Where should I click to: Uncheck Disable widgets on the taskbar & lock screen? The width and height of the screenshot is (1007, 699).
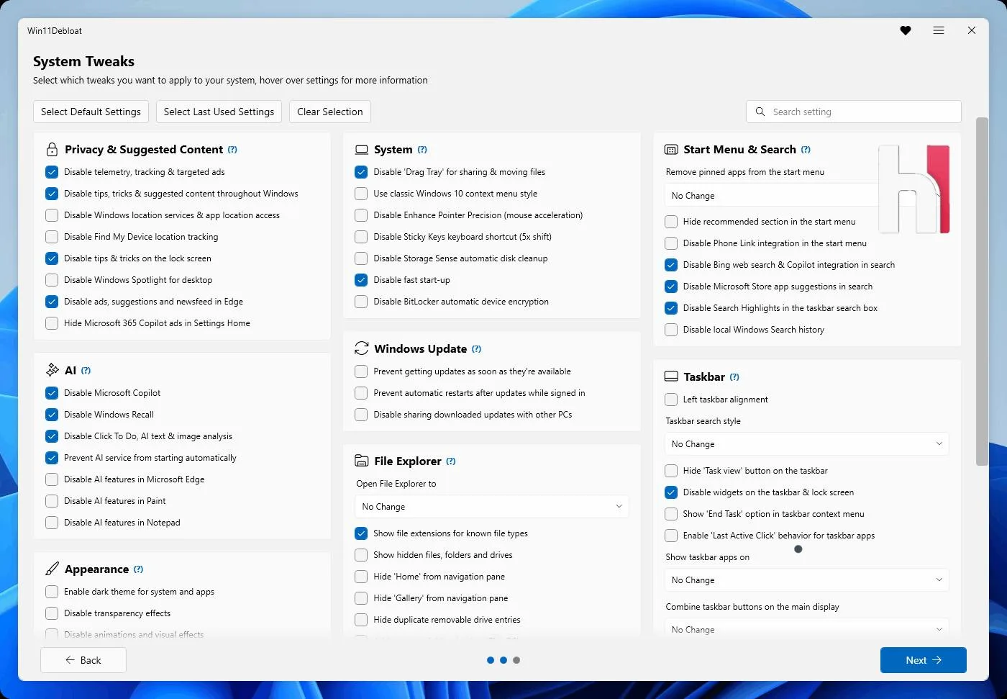[x=671, y=492]
